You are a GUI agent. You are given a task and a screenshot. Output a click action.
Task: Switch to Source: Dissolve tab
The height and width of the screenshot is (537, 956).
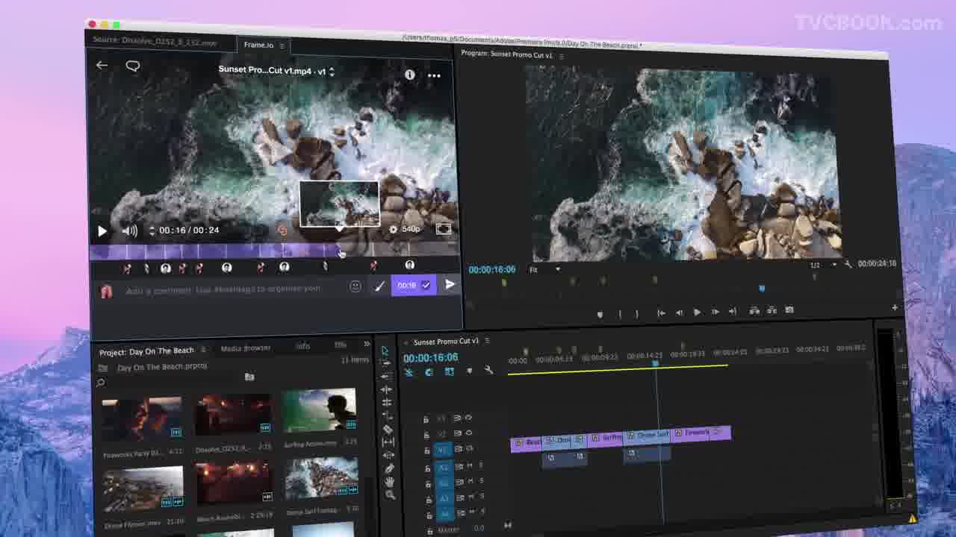pos(155,42)
